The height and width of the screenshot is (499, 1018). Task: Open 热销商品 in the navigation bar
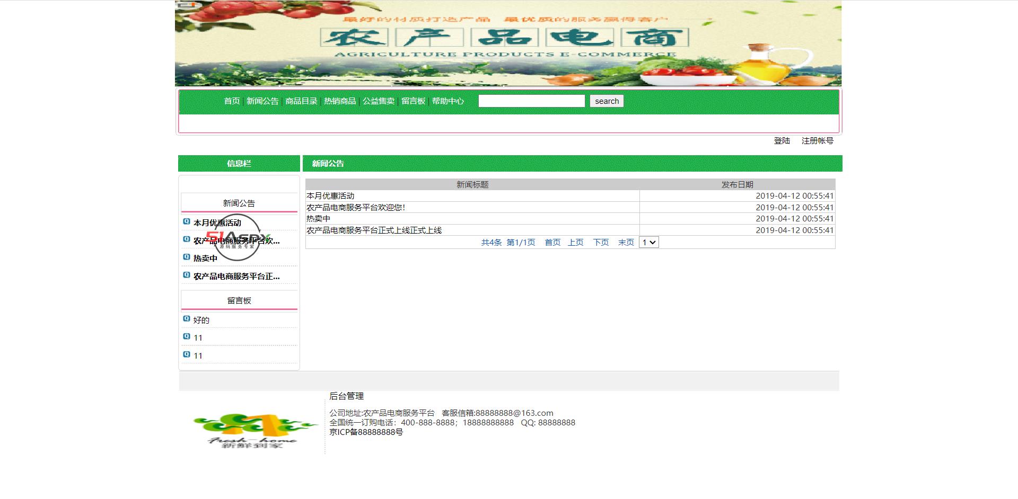point(340,101)
